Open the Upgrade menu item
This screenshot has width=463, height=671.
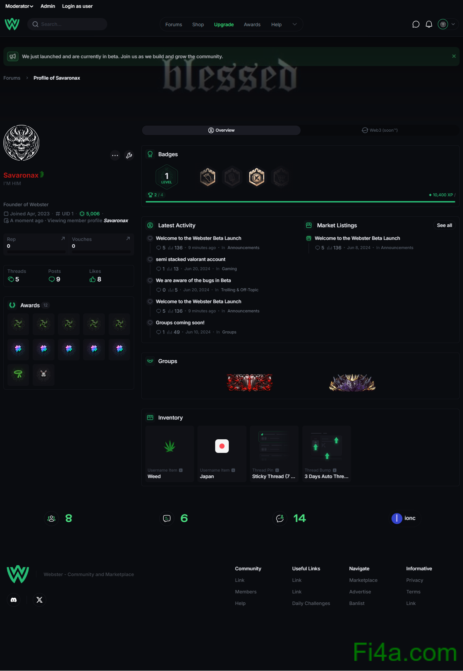224,24
